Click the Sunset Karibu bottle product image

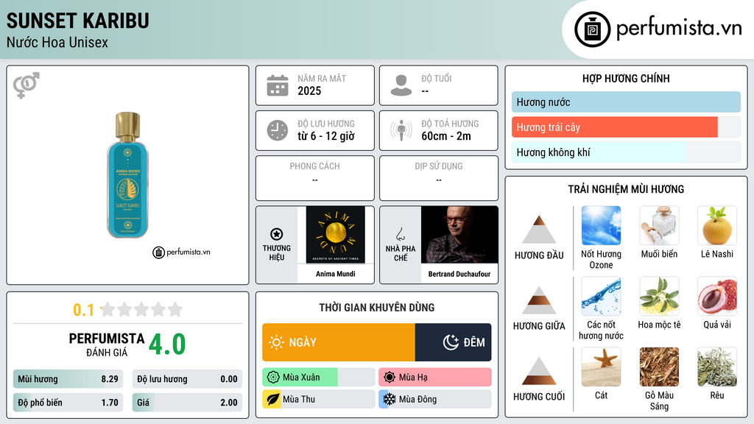click(127, 175)
